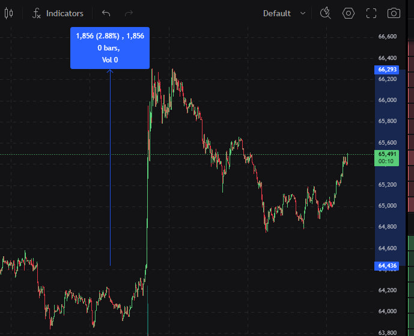Click the 63,800 price scale value
The height and width of the screenshot is (336, 414).
[x=388, y=333]
